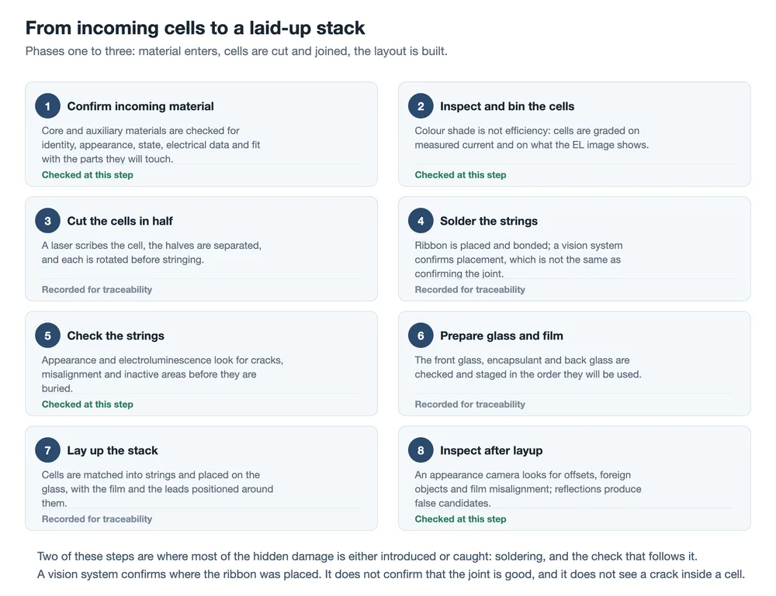Click the description starting 'Core and auxiliary materials'
The width and height of the screenshot is (776, 596).
click(151, 145)
